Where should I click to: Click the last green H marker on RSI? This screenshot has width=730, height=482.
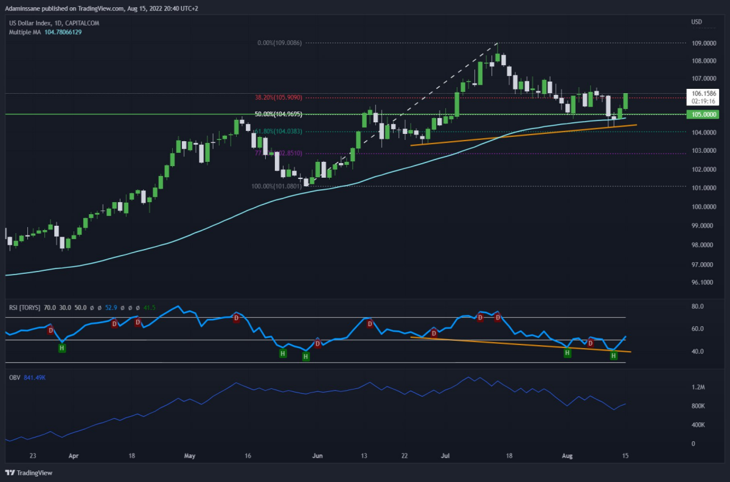614,355
